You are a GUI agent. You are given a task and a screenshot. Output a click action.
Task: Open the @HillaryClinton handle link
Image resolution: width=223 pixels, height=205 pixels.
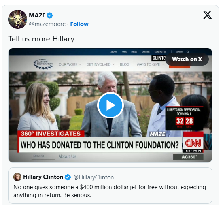(x=94, y=177)
